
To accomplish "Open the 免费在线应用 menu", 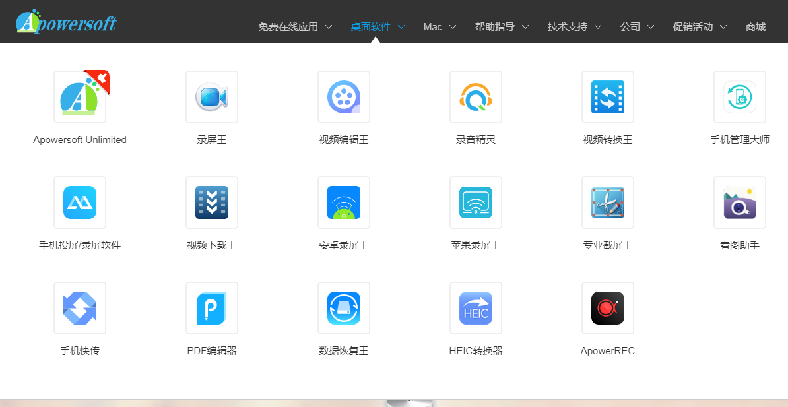I will pyautogui.click(x=288, y=27).
